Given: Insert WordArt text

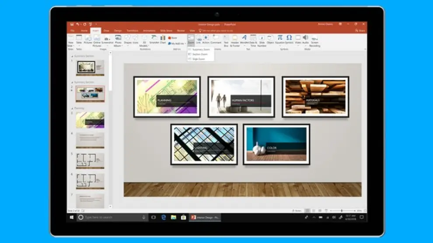Looking at the screenshot, I should [x=244, y=39].
